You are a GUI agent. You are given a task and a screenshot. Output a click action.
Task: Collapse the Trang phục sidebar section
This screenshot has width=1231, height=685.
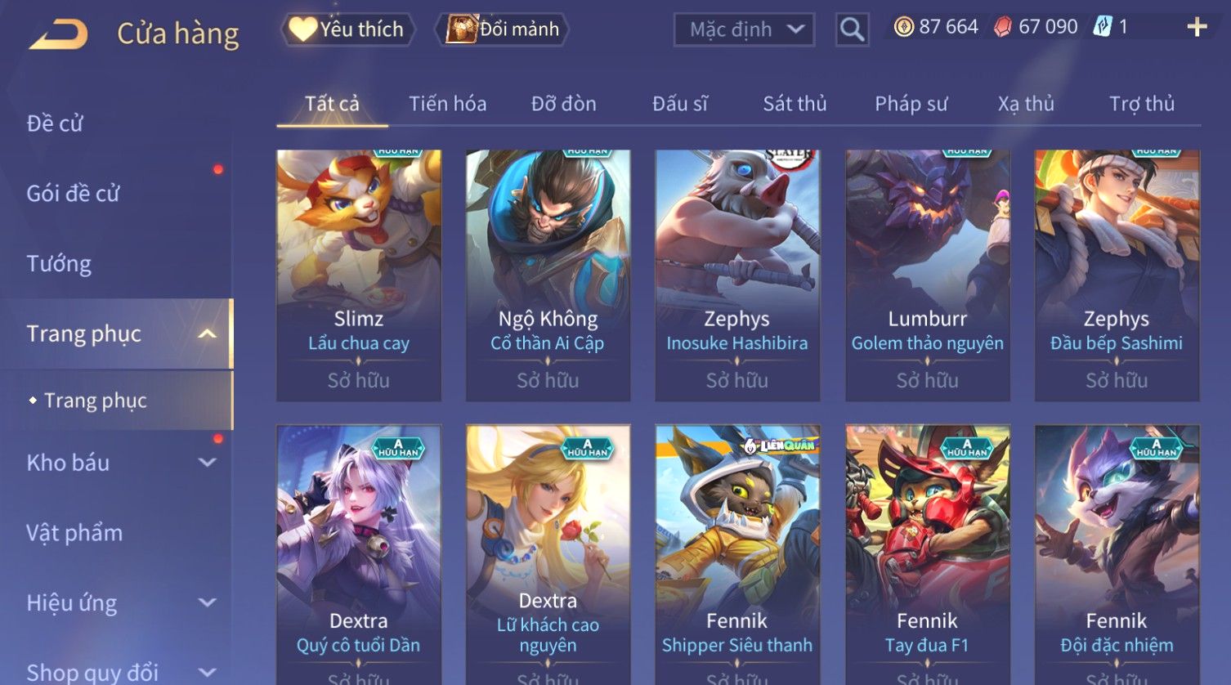tap(208, 334)
